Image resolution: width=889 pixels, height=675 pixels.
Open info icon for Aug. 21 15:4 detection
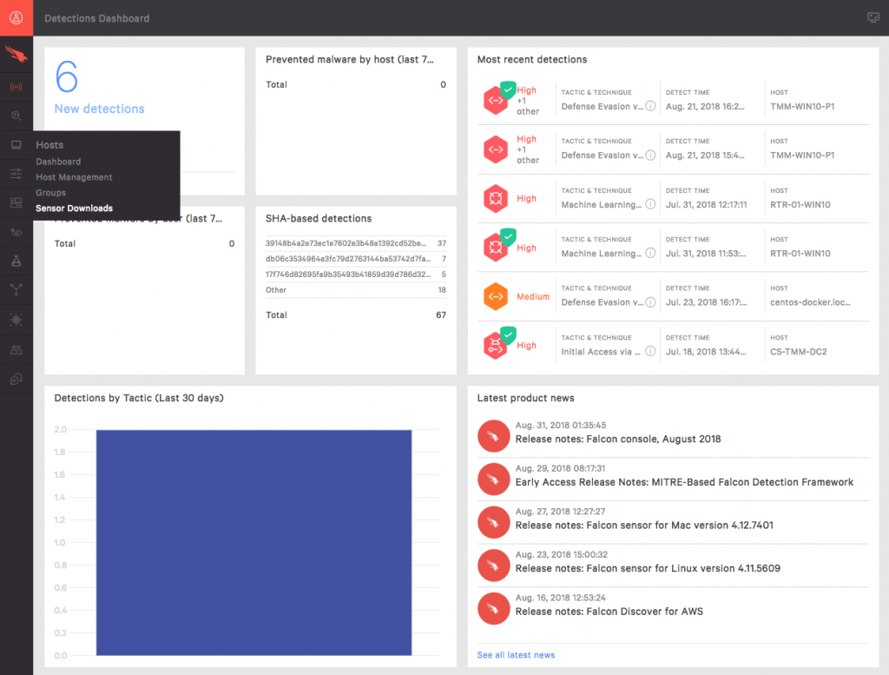(x=651, y=155)
